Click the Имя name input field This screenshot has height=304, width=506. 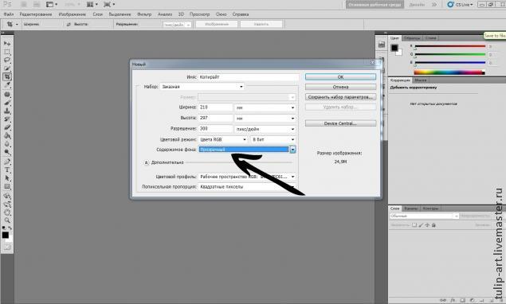pos(249,77)
